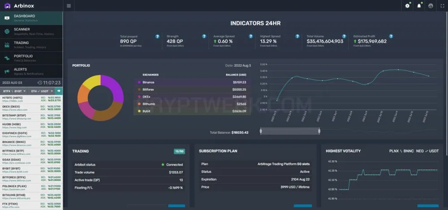Open the Trading menu item
This screenshot has width=448, height=210.
point(31,45)
